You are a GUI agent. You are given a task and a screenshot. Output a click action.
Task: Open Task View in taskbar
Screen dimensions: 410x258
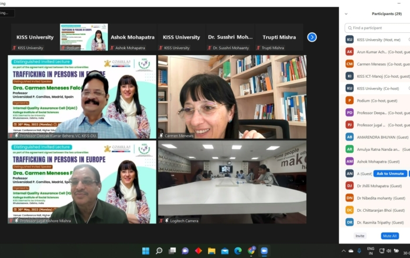172,250
